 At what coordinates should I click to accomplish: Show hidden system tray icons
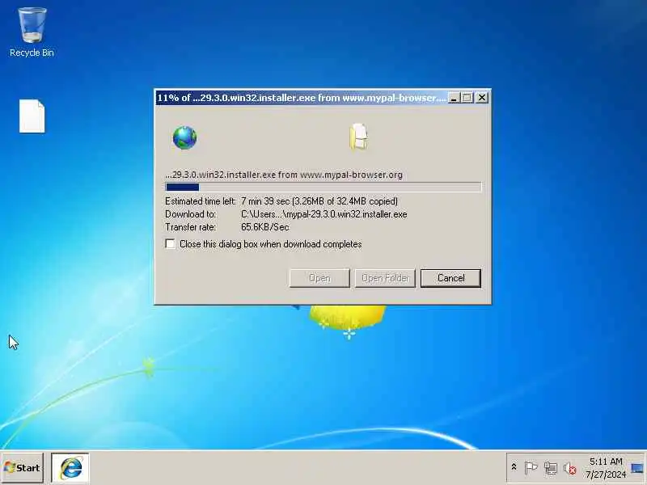[x=514, y=467]
